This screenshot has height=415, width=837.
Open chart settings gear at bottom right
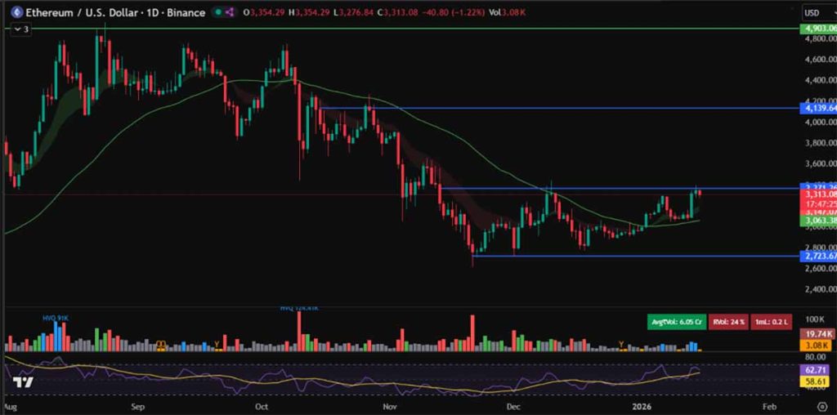click(821, 405)
